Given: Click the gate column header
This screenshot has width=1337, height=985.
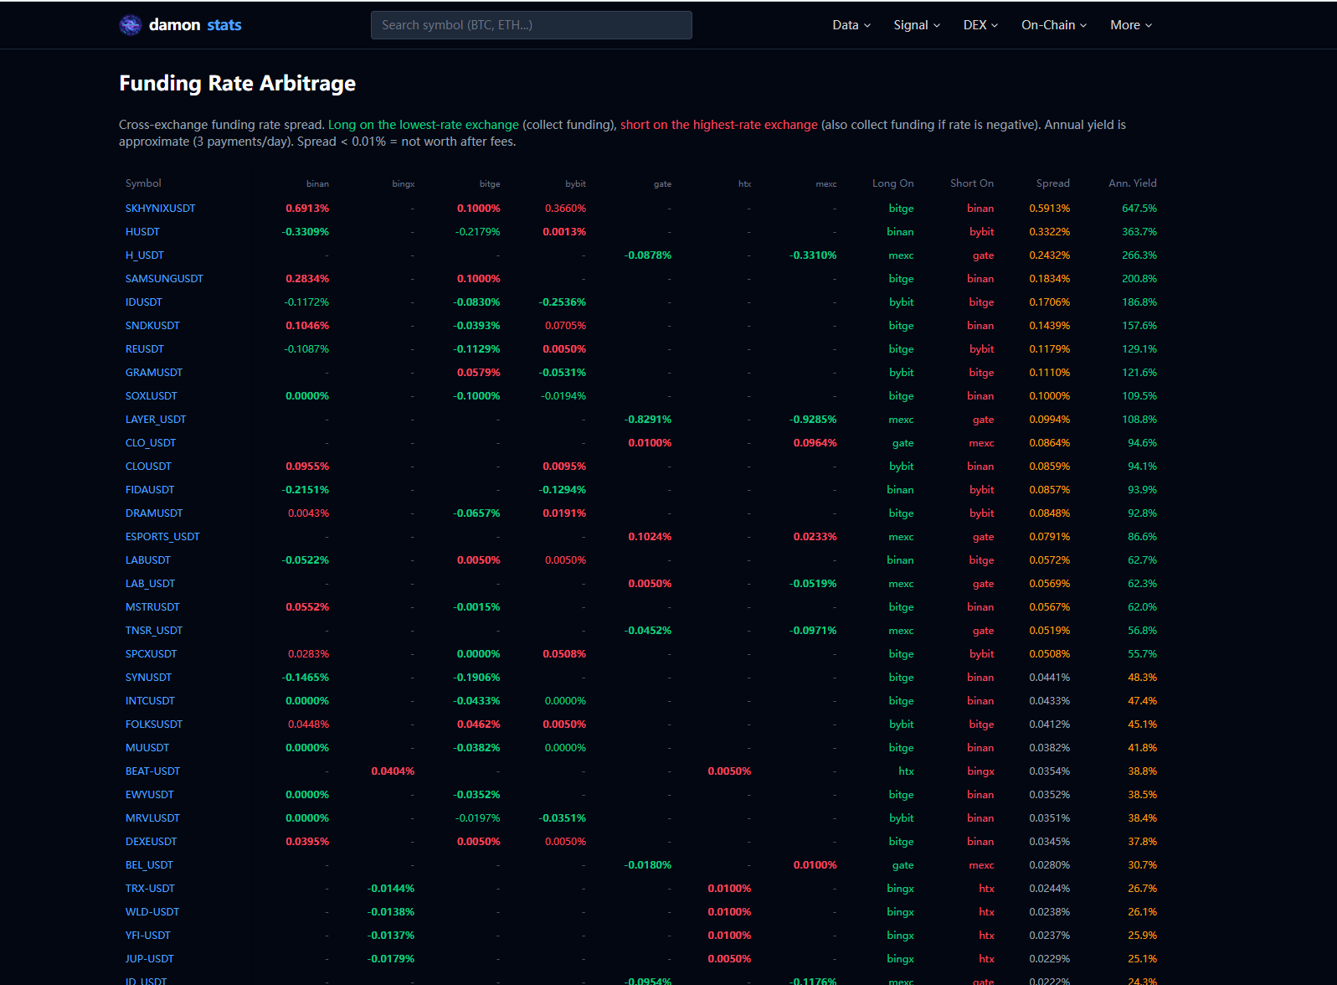Looking at the screenshot, I should tap(662, 183).
